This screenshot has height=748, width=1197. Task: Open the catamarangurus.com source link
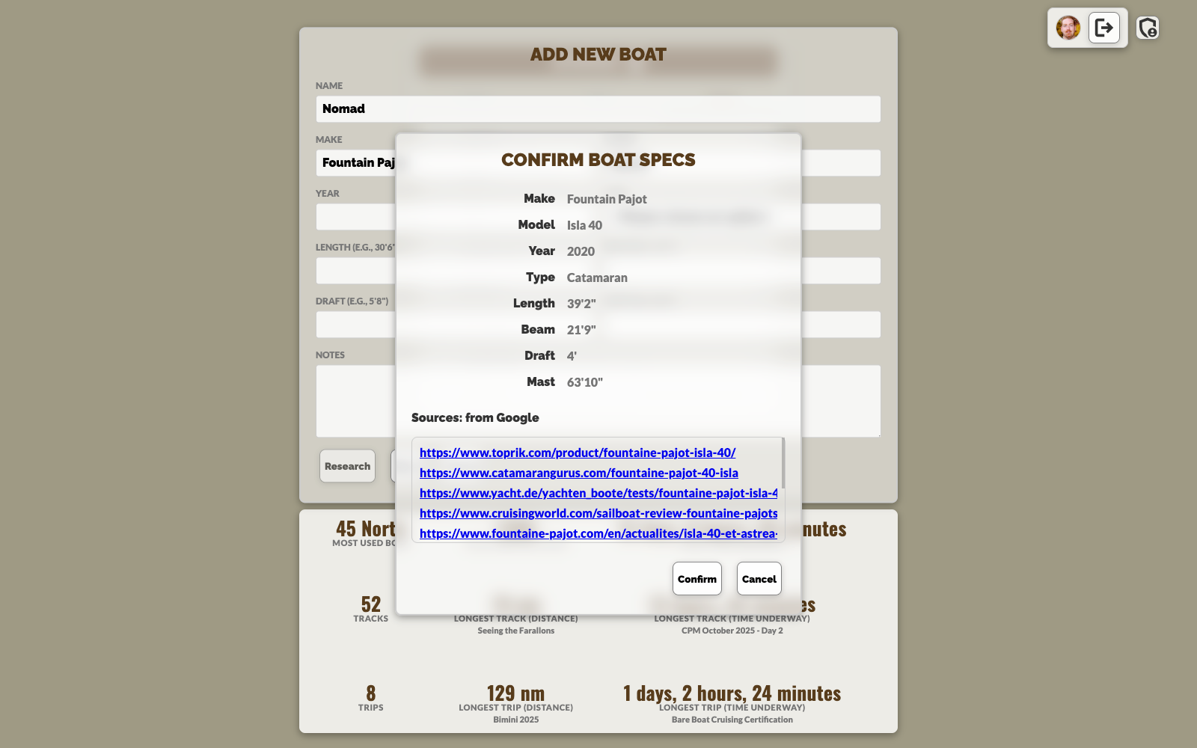point(579,473)
